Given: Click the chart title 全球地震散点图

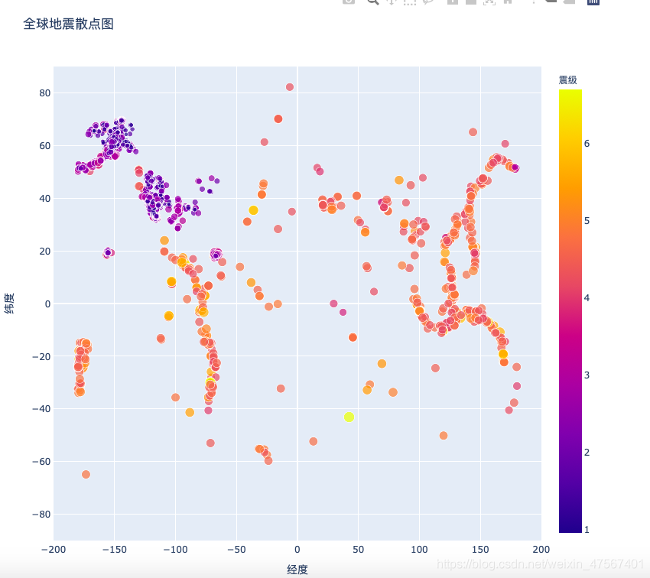Looking at the screenshot, I should pos(68,24).
